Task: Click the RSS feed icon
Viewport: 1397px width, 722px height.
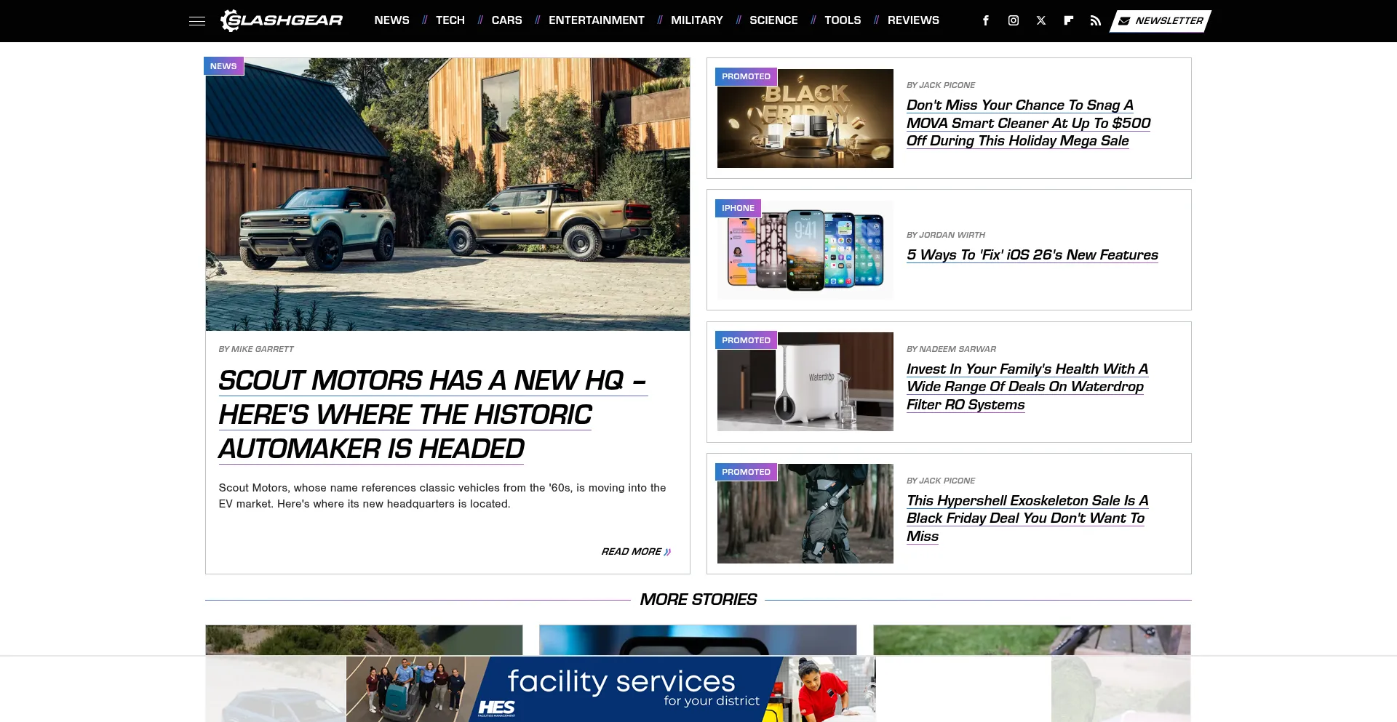Action: [x=1095, y=20]
